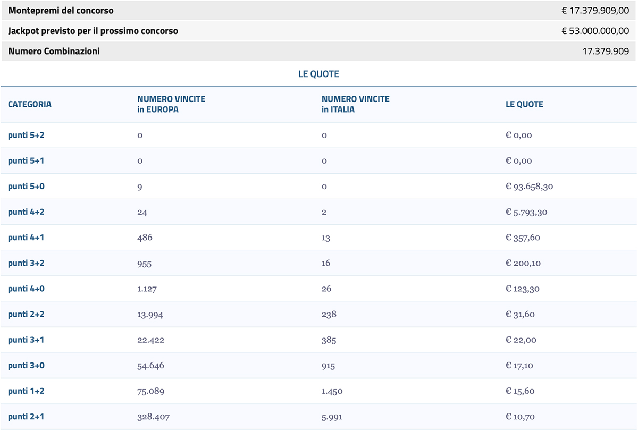The height and width of the screenshot is (431, 638).
Task: Click the 'punti 2+1' category label
Action: [26, 417]
